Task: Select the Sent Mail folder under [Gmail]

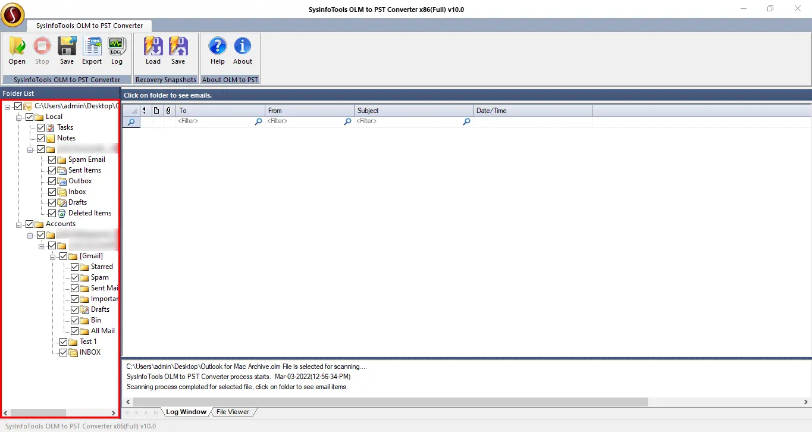Action: click(x=105, y=288)
